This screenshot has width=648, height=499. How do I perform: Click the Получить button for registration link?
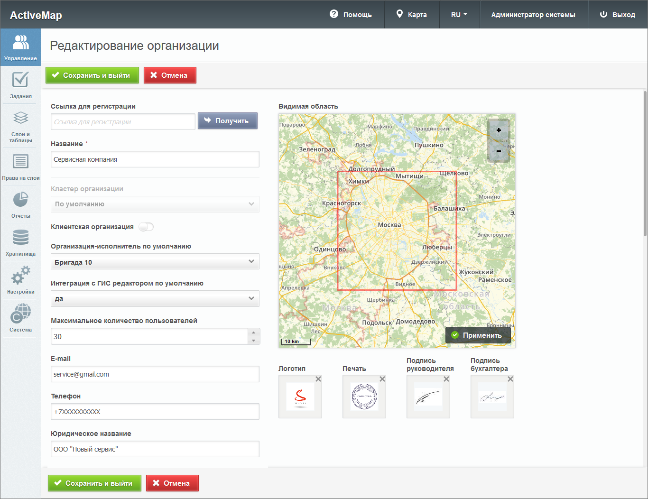tap(228, 121)
